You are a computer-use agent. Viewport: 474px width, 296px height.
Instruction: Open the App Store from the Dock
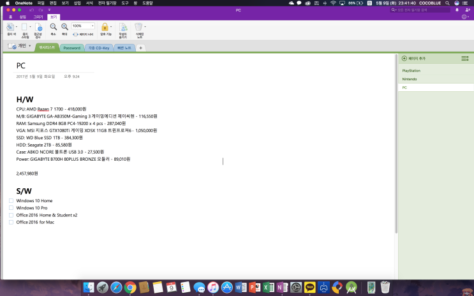226,287
